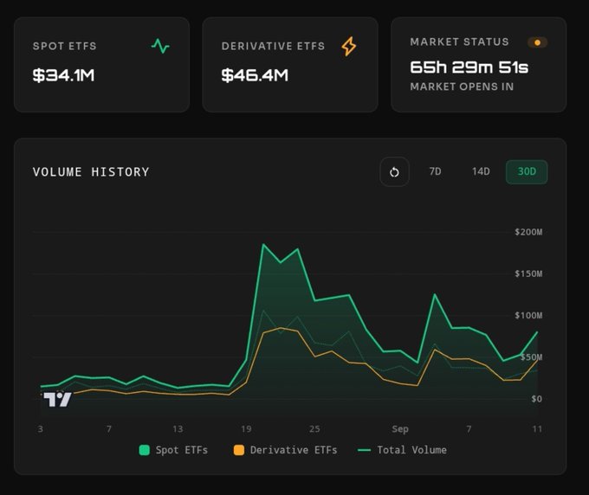
Task: Click the MARKET OPENS IN label
Action: click(x=462, y=87)
